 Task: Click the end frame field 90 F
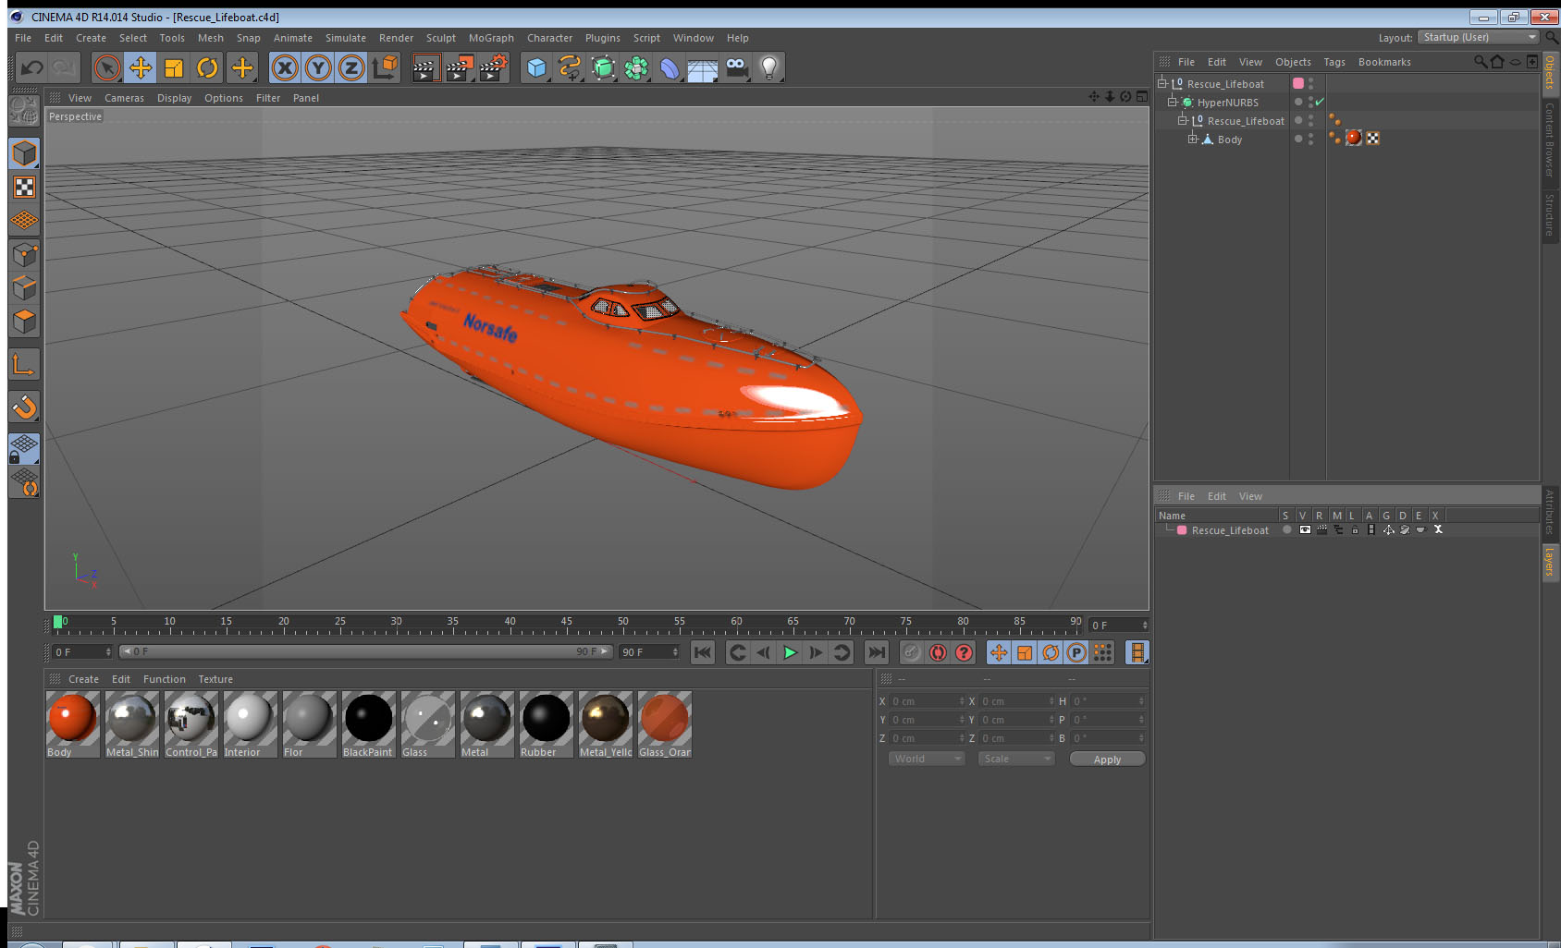(x=650, y=652)
